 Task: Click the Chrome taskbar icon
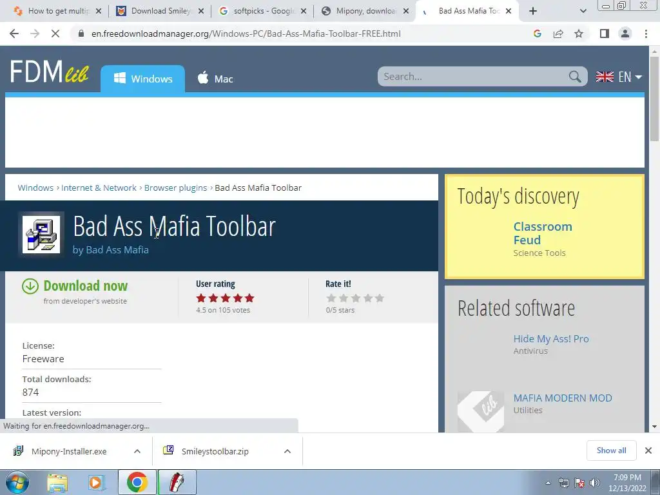(137, 482)
